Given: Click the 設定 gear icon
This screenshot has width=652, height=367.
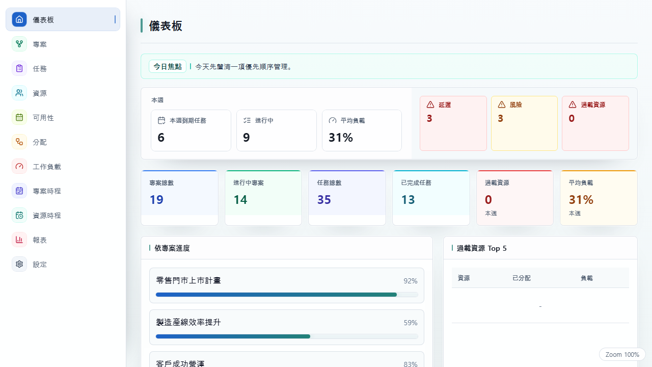Looking at the screenshot, I should (19, 264).
